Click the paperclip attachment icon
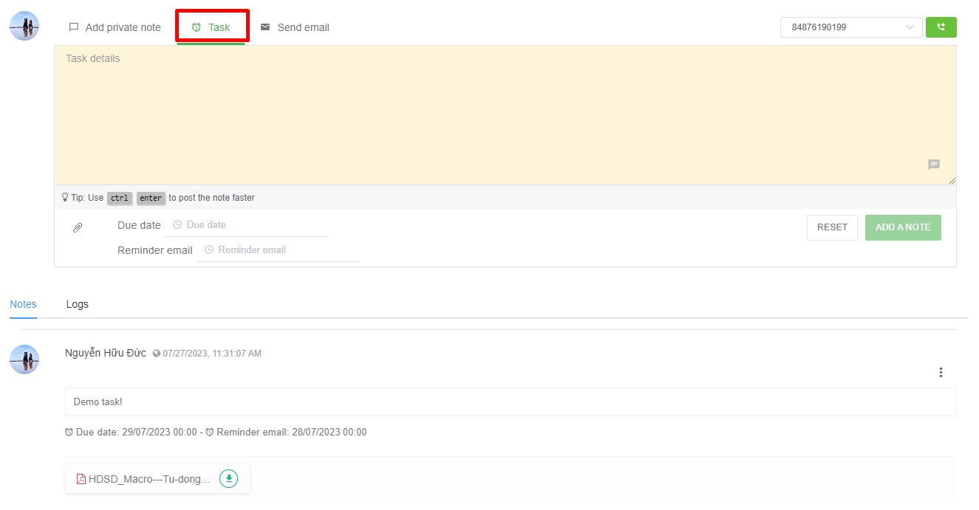This screenshot has width=979, height=510. pyautogui.click(x=78, y=228)
